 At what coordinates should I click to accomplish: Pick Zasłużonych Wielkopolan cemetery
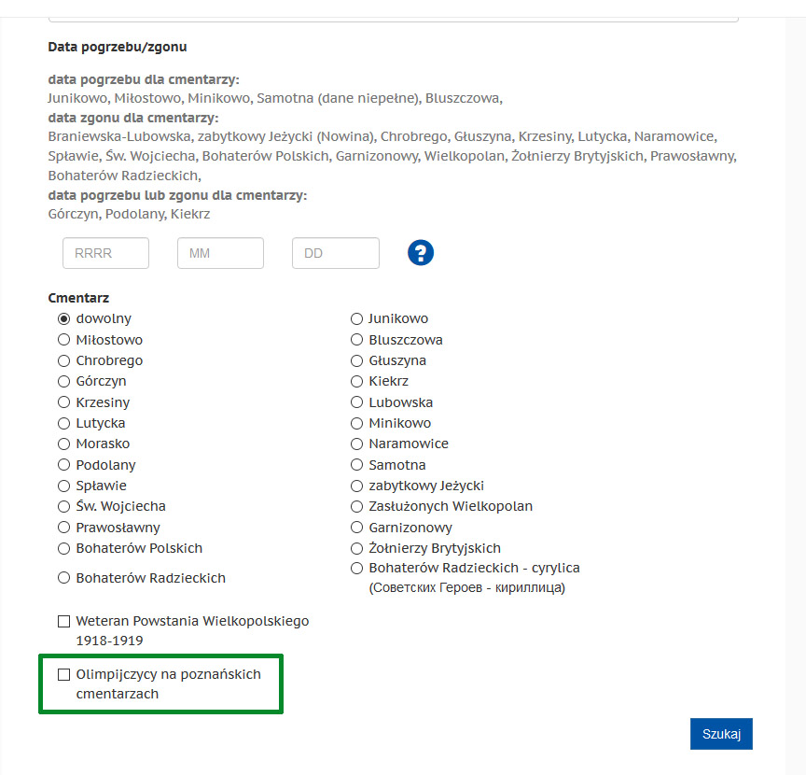[x=356, y=507]
